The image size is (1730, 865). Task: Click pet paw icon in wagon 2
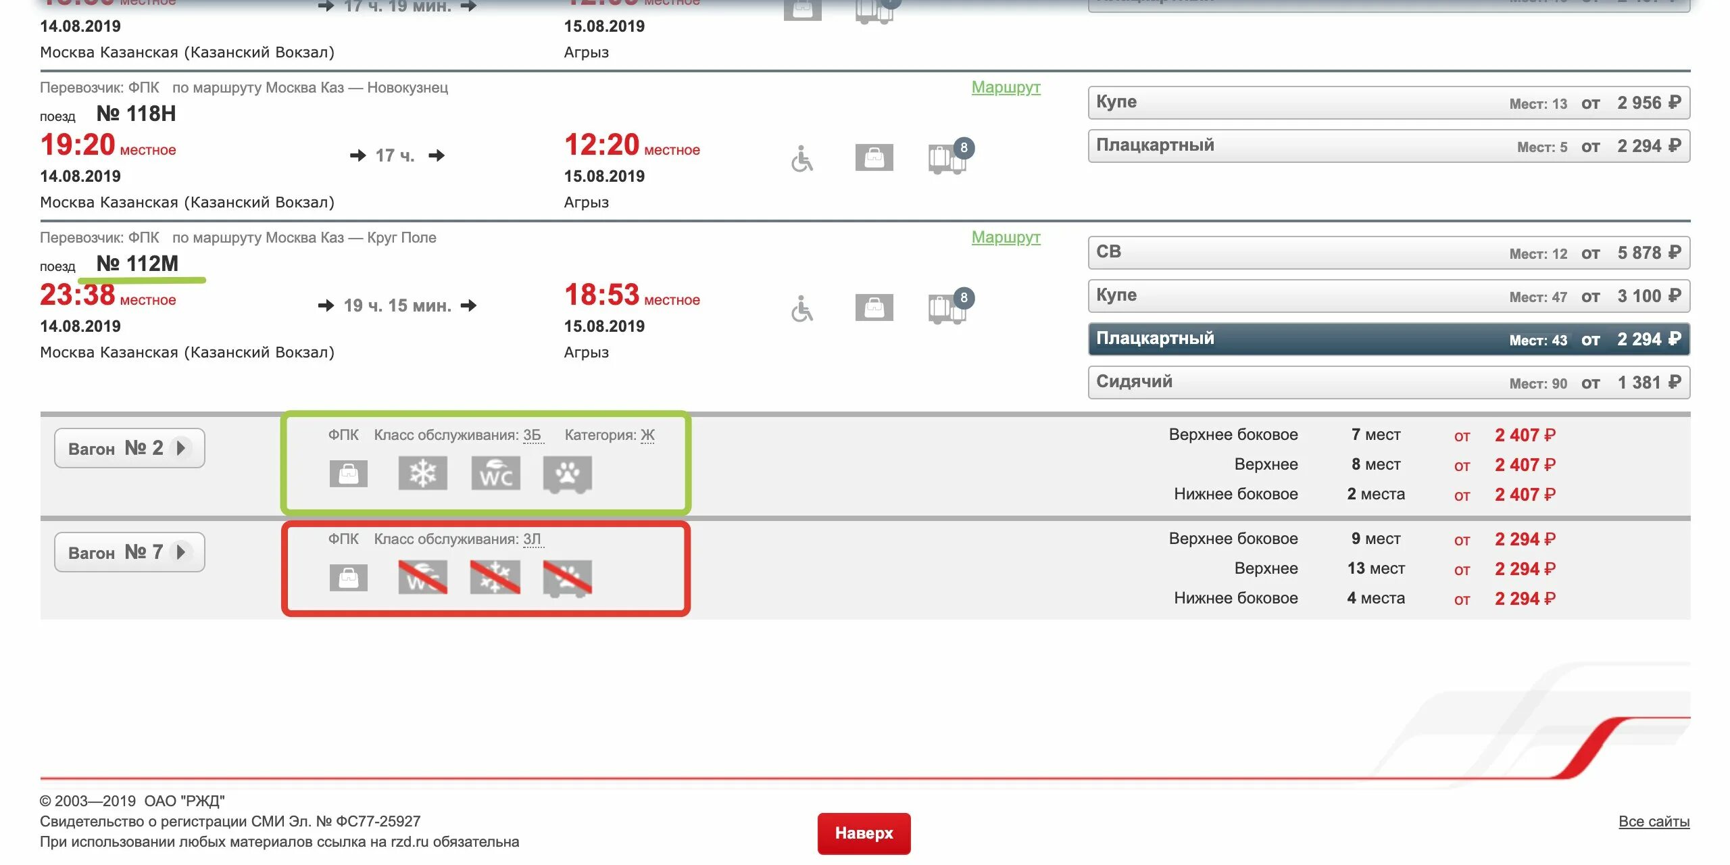(x=568, y=473)
